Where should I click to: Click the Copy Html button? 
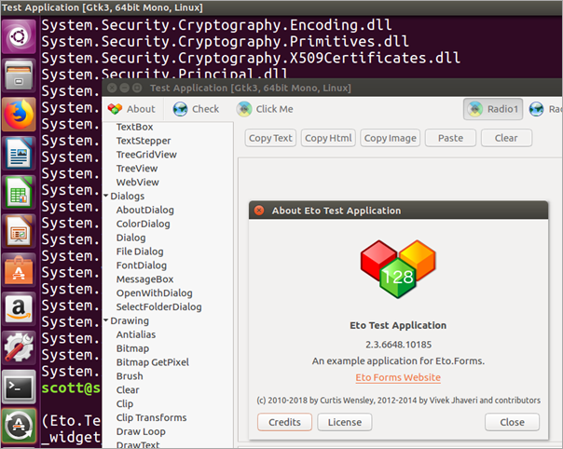coord(329,138)
